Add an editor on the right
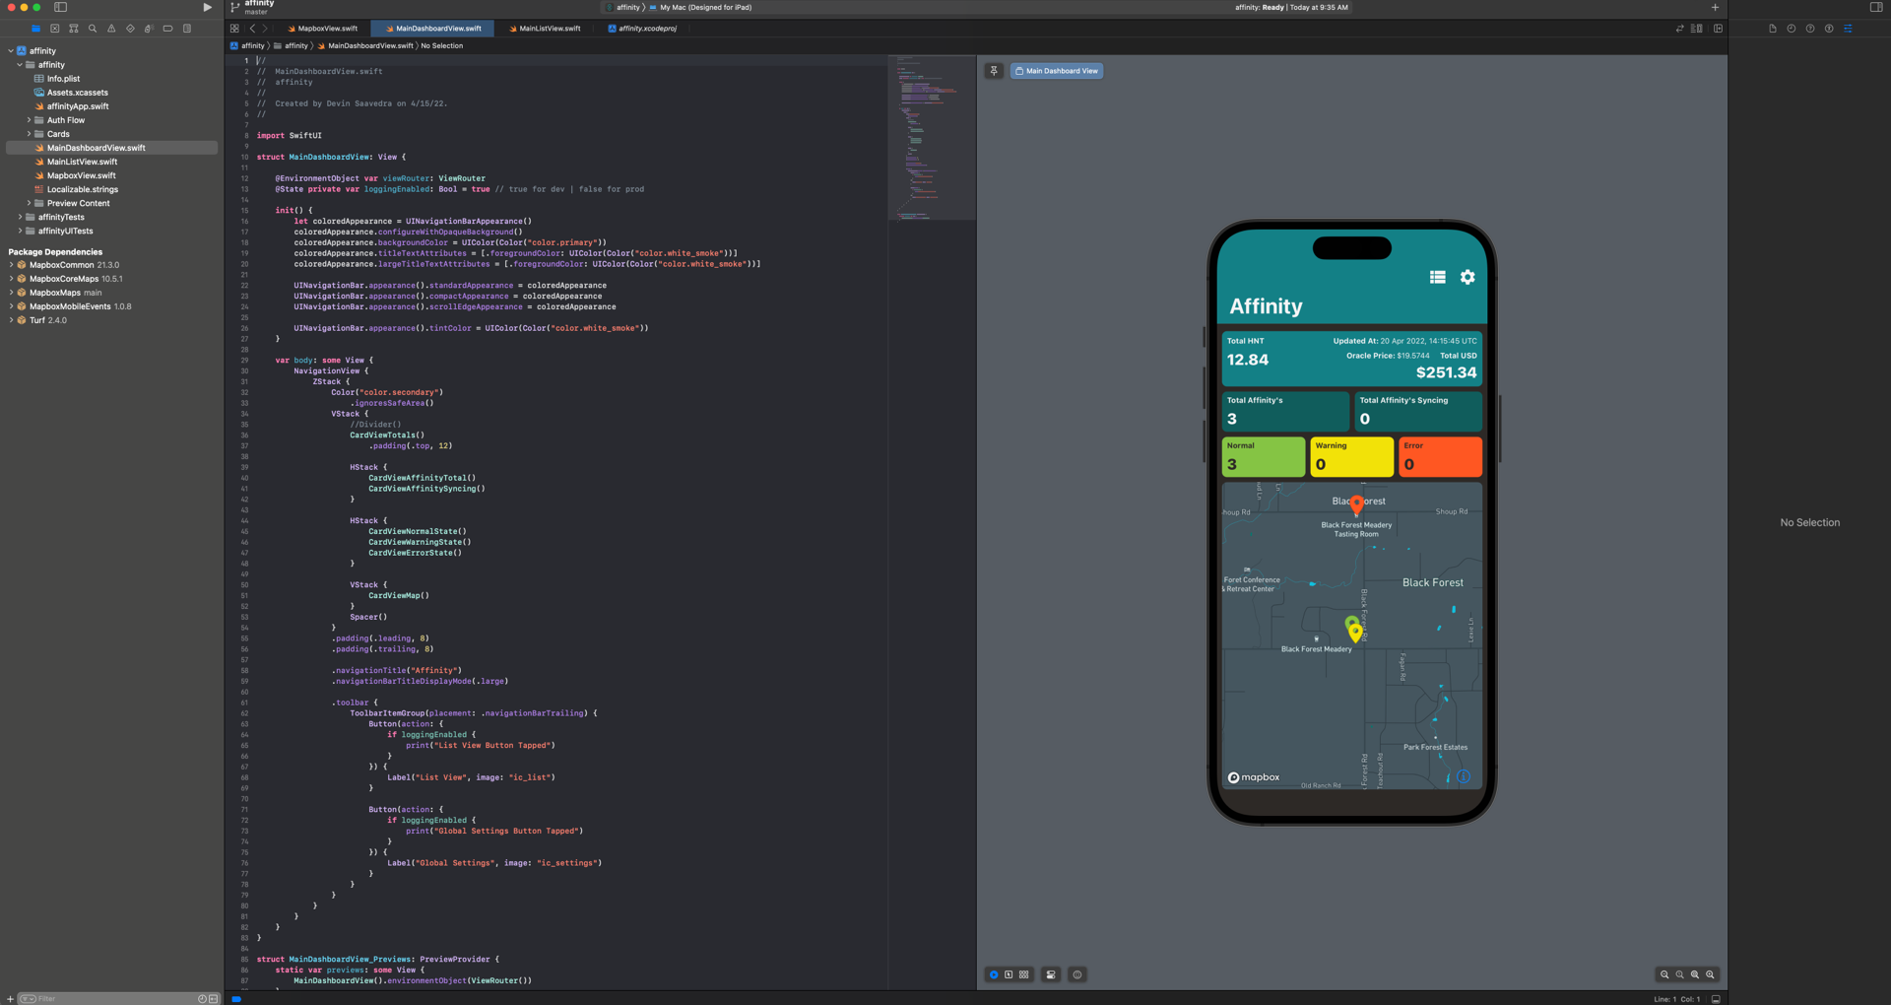Screen dimensions: 1891x1005 [1718, 29]
